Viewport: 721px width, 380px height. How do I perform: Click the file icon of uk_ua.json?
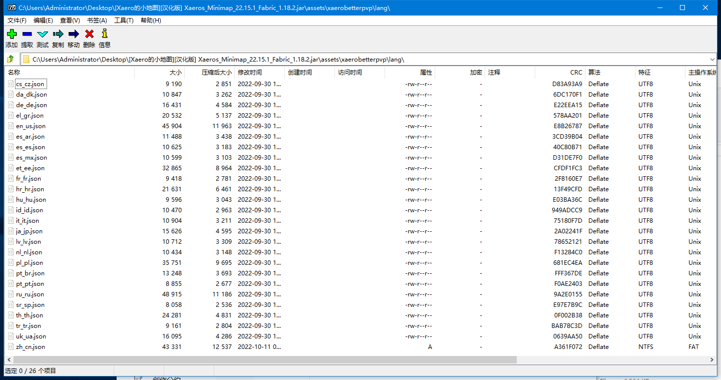click(11, 336)
